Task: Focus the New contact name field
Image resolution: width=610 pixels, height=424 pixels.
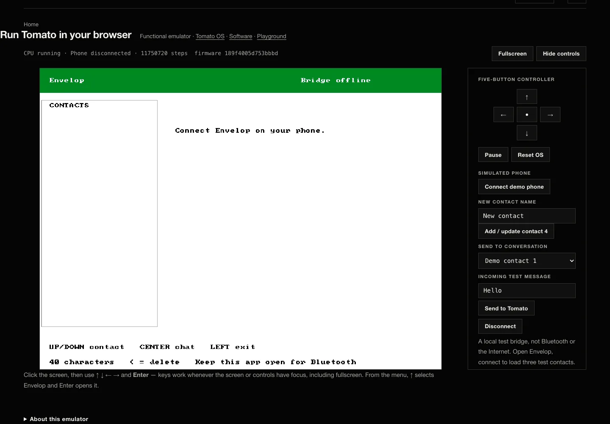Action: (x=527, y=216)
